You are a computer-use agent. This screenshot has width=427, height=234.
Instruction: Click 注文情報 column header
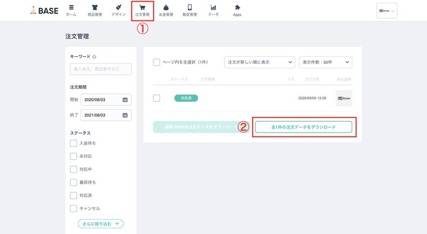point(208,79)
